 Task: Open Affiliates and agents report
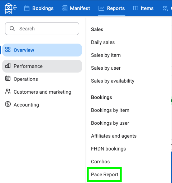coord(114,136)
